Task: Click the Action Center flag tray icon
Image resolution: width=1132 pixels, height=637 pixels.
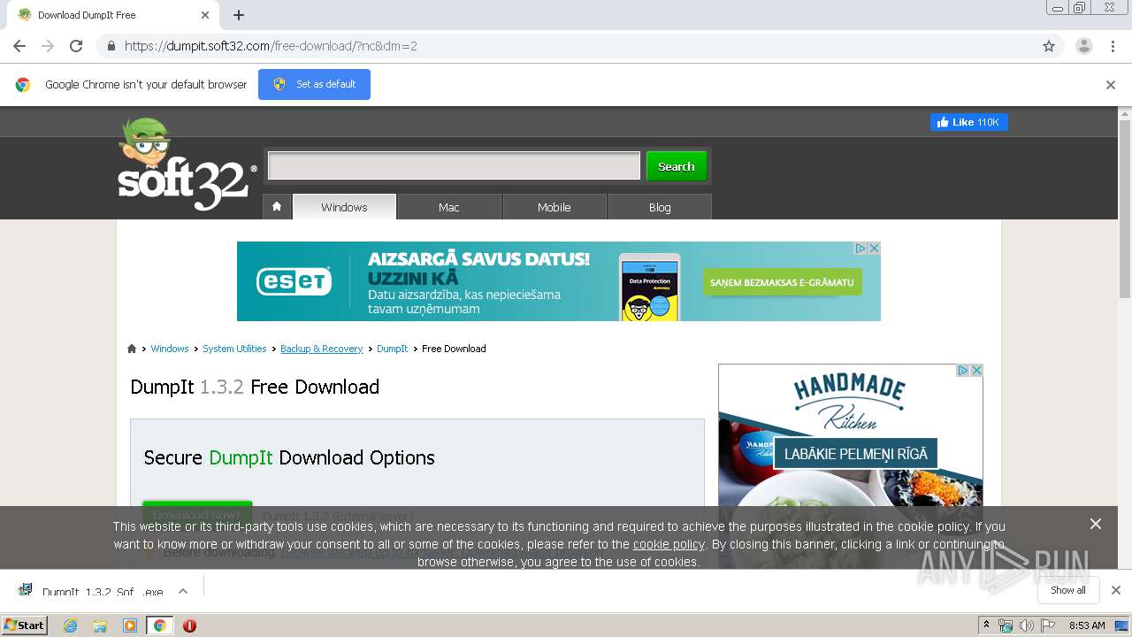Action: [x=1048, y=625]
